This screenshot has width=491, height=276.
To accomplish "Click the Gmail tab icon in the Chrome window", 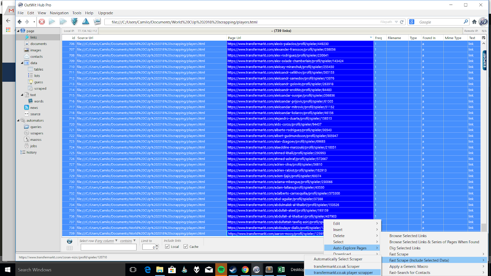I will [11, 10].
